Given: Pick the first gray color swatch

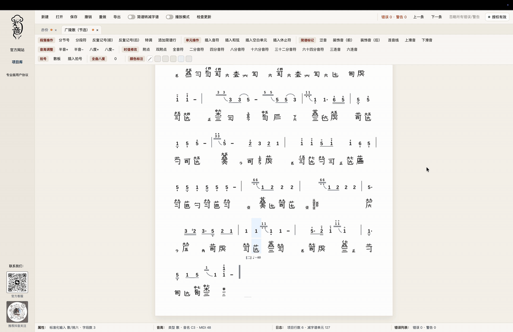Looking at the screenshot, I should click(158, 59).
